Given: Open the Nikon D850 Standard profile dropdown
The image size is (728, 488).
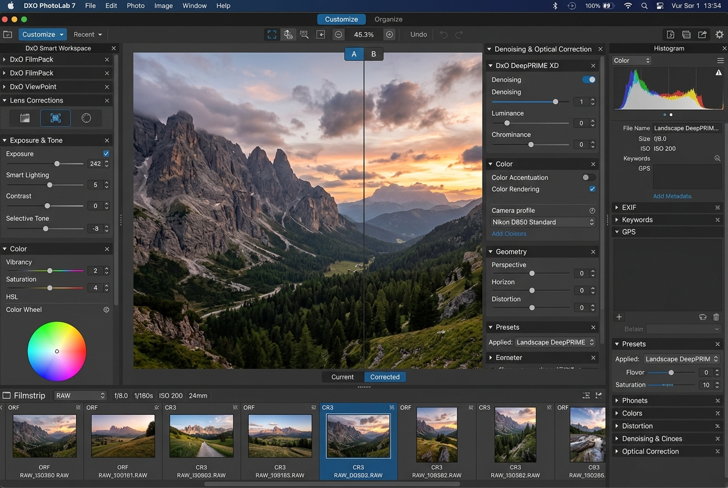Looking at the screenshot, I should 543,222.
